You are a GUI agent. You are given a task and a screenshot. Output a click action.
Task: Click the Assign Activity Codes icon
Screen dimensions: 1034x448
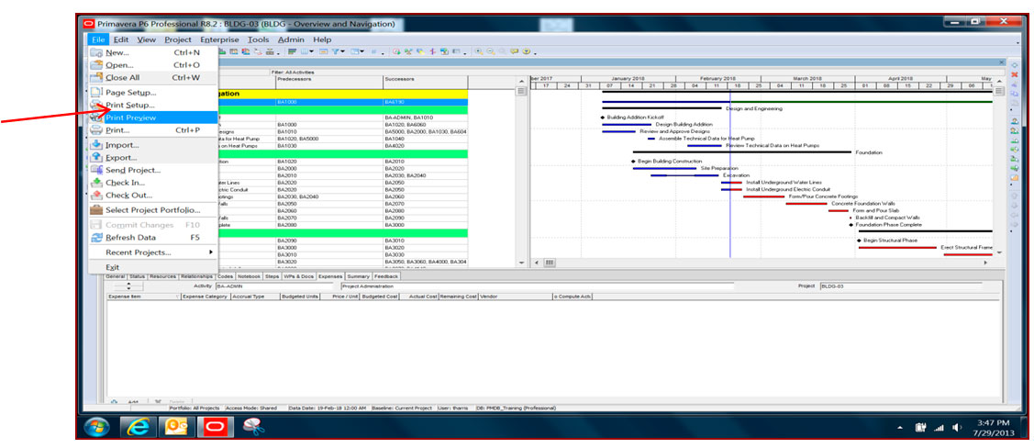click(x=1014, y=150)
